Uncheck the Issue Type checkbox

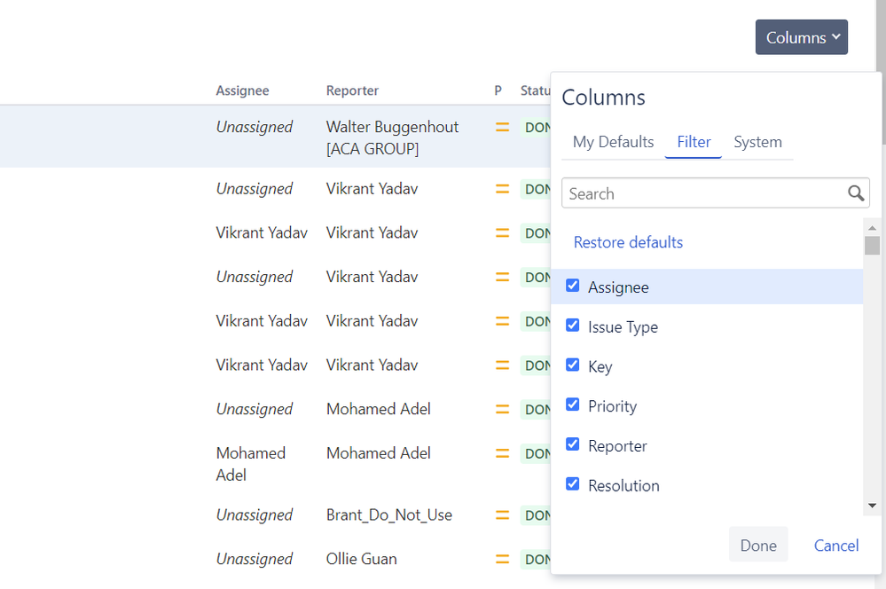coord(573,326)
